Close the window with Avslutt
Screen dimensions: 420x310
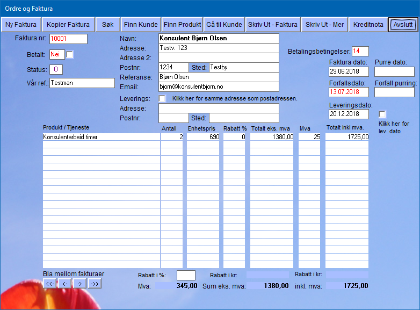coord(403,25)
